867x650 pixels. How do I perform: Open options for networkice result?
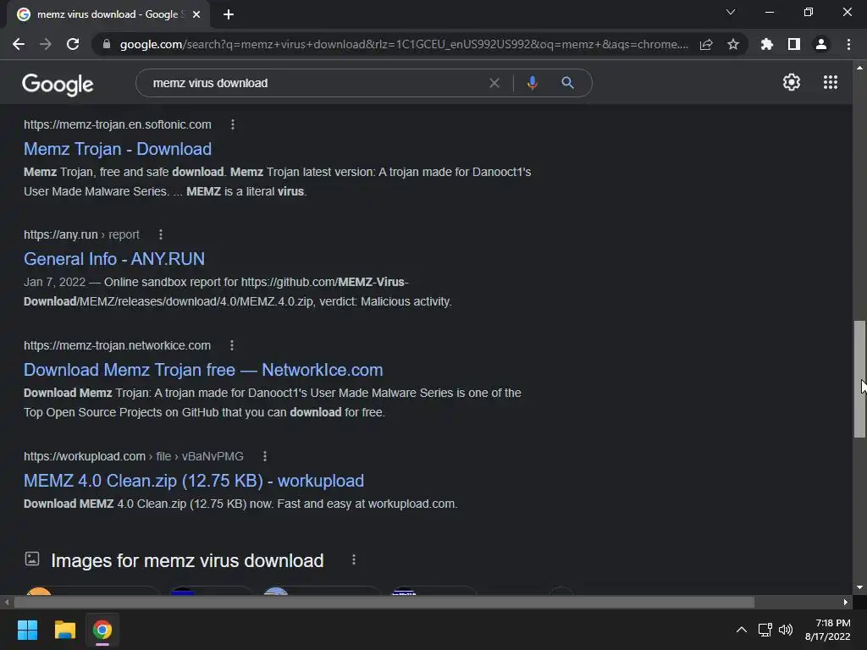tap(232, 345)
